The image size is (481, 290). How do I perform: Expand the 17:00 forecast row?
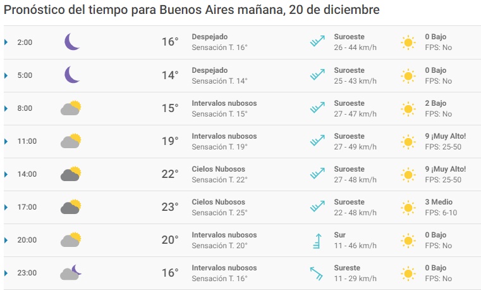[6, 207]
